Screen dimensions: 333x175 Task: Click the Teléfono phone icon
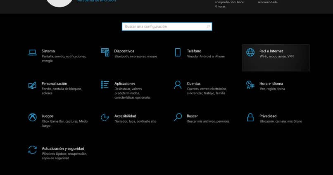coord(178,52)
